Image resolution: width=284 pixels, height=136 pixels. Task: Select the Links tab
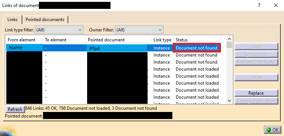pyautogui.click(x=13, y=20)
